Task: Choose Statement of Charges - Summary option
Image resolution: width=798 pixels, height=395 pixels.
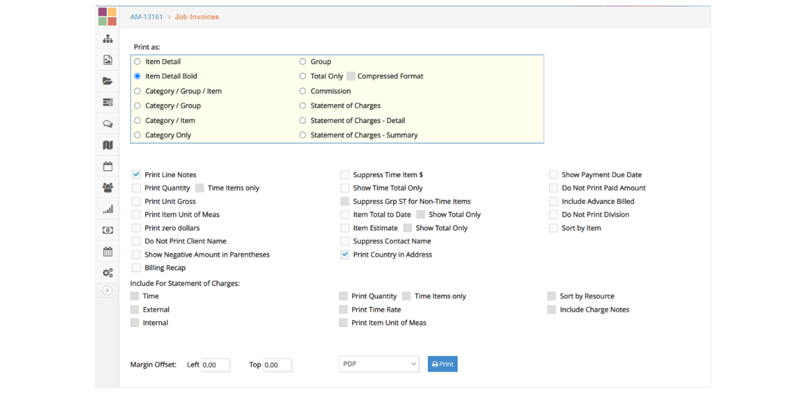Action: pos(303,135)
